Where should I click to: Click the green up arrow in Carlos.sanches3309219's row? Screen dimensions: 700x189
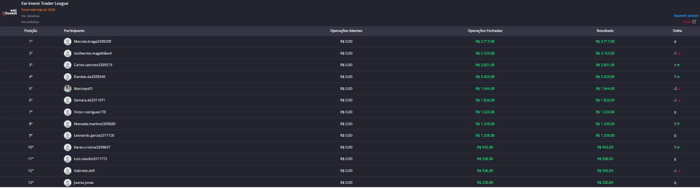click(678, 65)
